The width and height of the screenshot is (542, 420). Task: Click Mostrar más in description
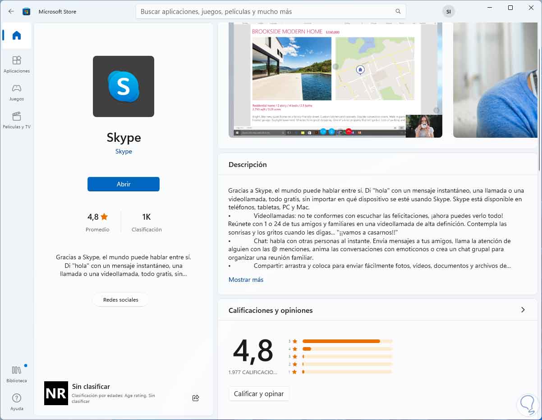pyautogui.click(x=246, y=280)
